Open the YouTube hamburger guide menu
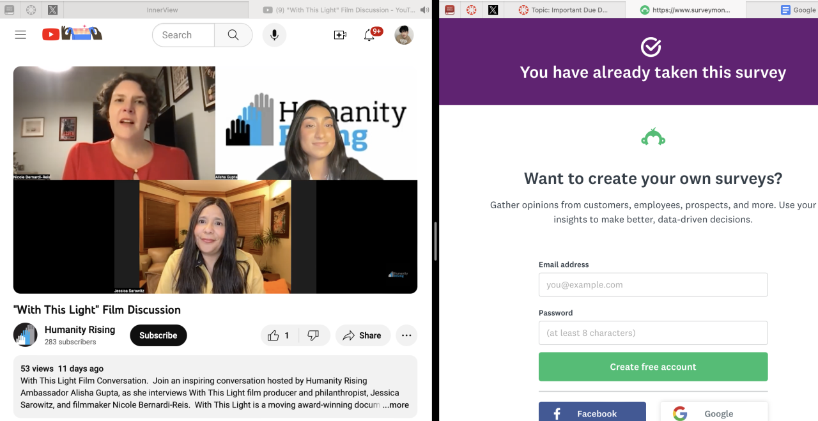 [x=20, y=35]
